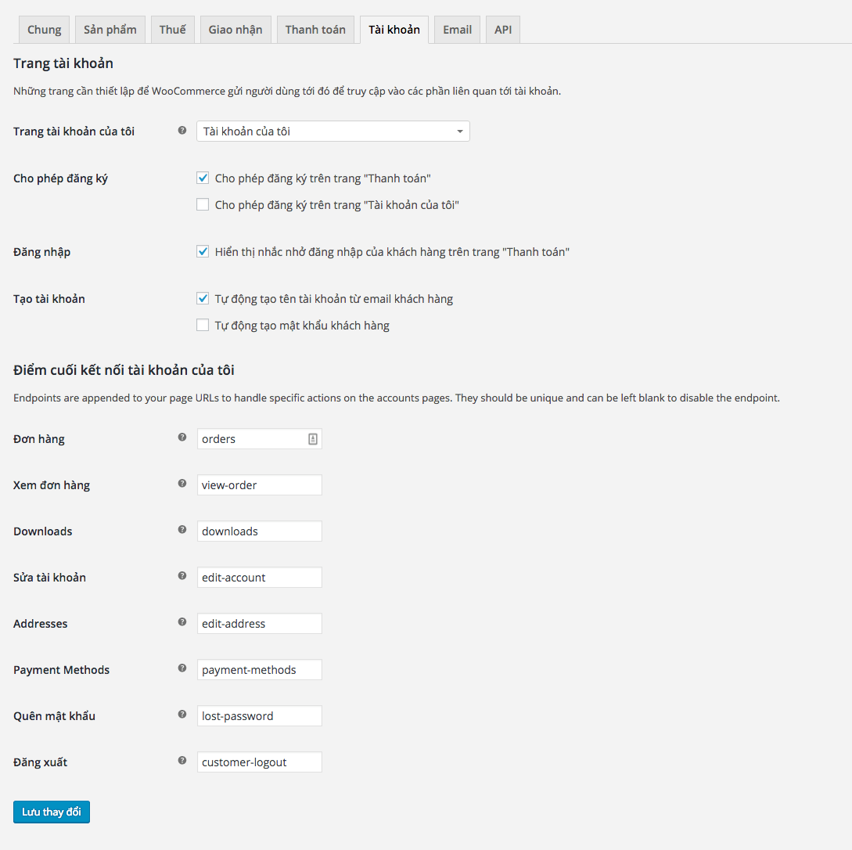Enable registration on "Tài khoản của tôi" page
The image size is (852, 850).
click(203, 204)
